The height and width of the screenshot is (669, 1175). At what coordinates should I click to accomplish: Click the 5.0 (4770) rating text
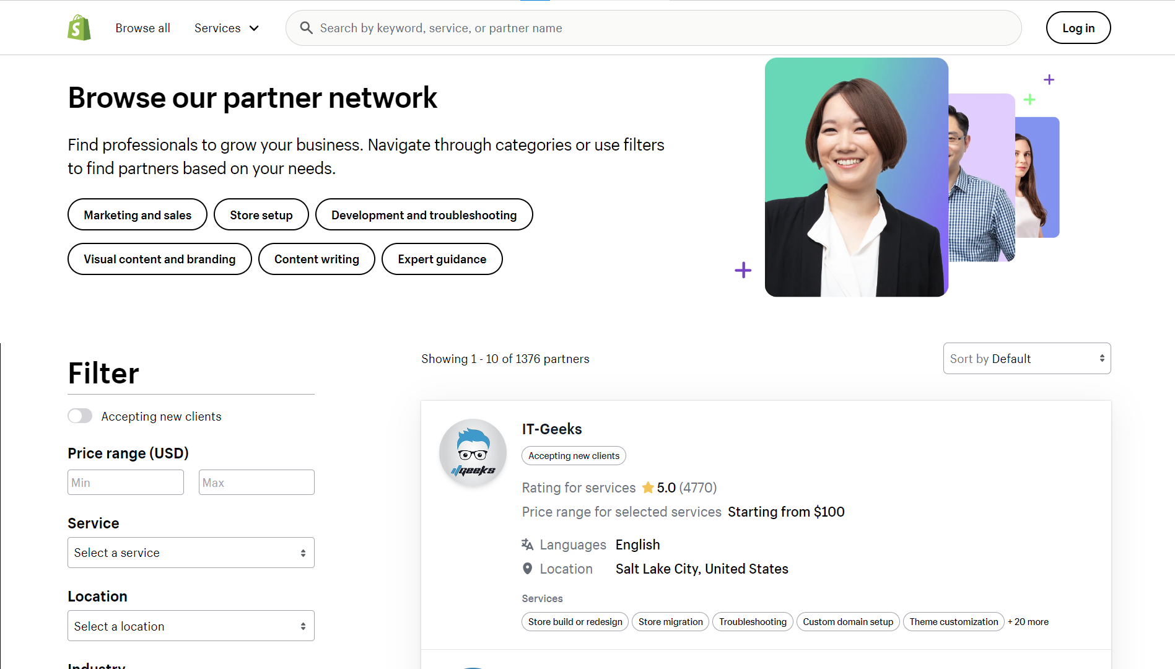click(686, 488)
